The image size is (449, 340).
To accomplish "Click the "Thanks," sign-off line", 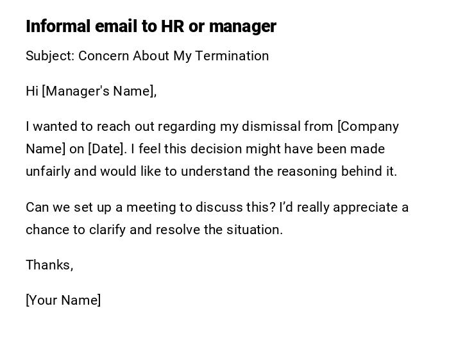I will (49, 265).
